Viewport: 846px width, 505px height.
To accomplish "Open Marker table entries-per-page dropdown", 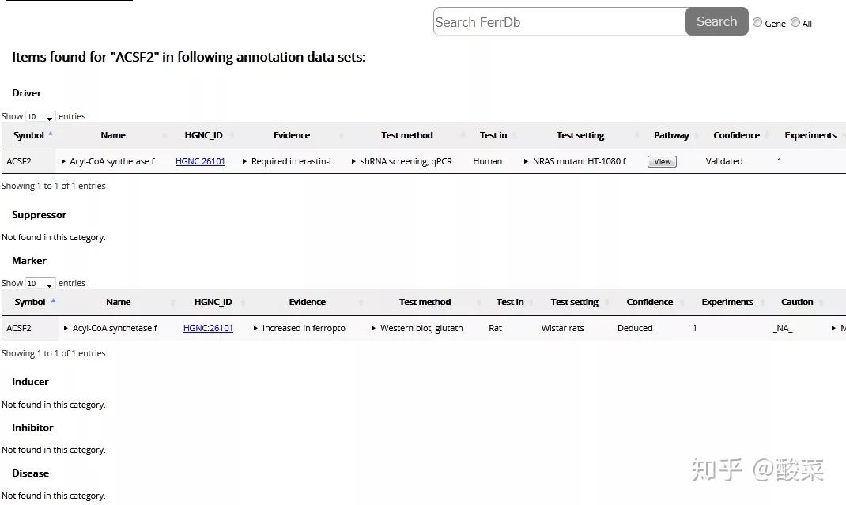I will [x=40, y=284].
